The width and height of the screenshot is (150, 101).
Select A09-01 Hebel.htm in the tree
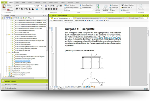(21, 55)
